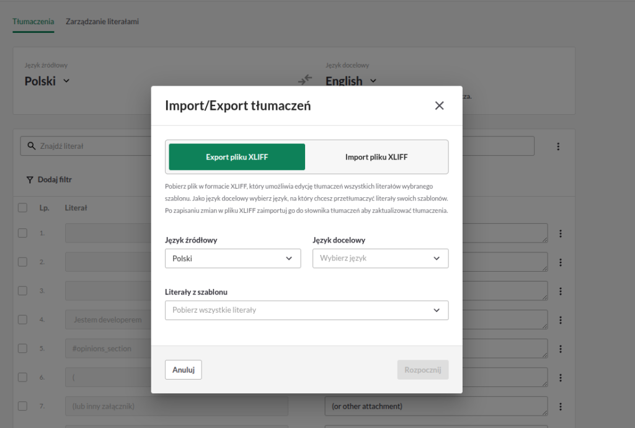Screen dimensions: 635x428
Task: Click the (or other attachment) translation field
Action: 436,406
